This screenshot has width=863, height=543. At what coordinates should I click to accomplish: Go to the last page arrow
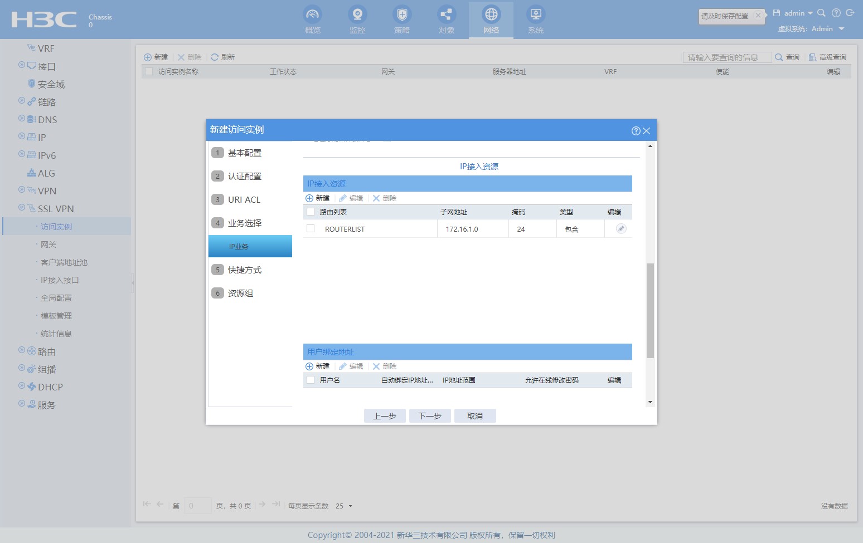point(276,504)
